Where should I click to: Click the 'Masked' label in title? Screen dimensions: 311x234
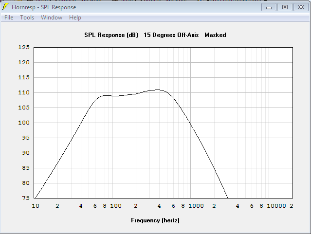215,35
